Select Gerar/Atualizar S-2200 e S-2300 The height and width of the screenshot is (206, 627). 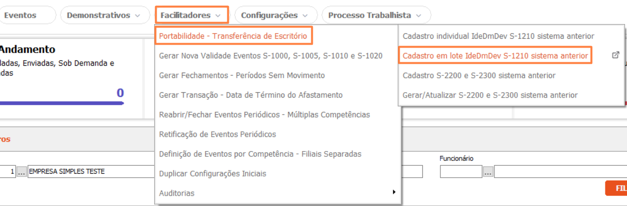pyautogui.click(x=490, y=95)
